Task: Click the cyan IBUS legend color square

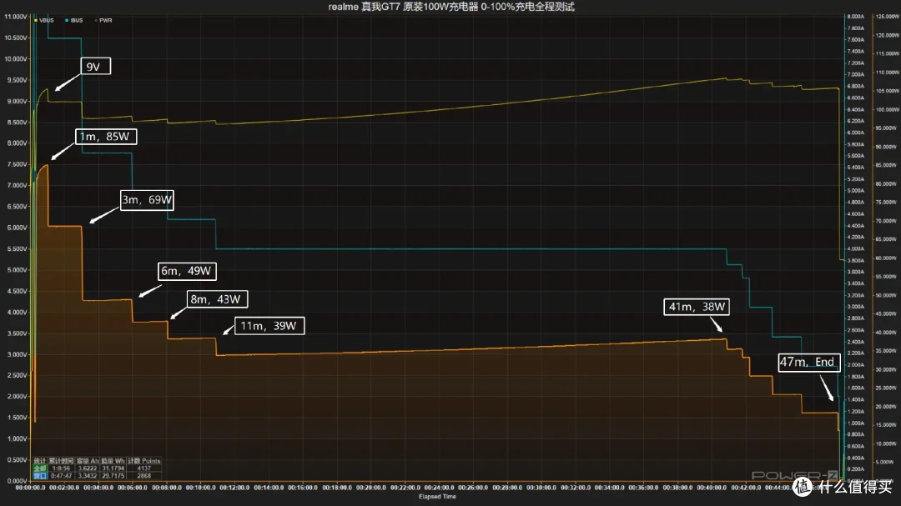Action: coord(67,20)
